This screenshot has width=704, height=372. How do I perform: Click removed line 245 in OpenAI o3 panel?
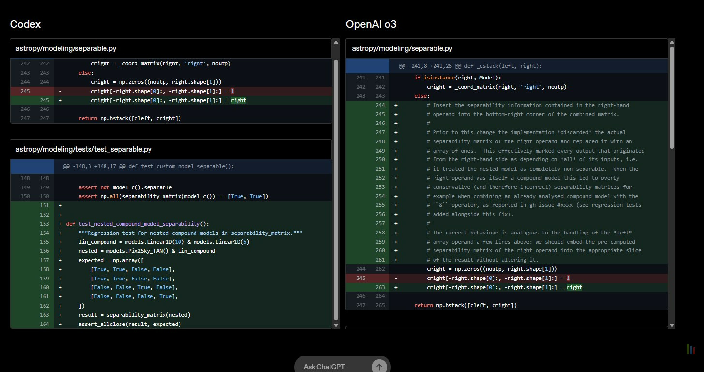point(507,278)
